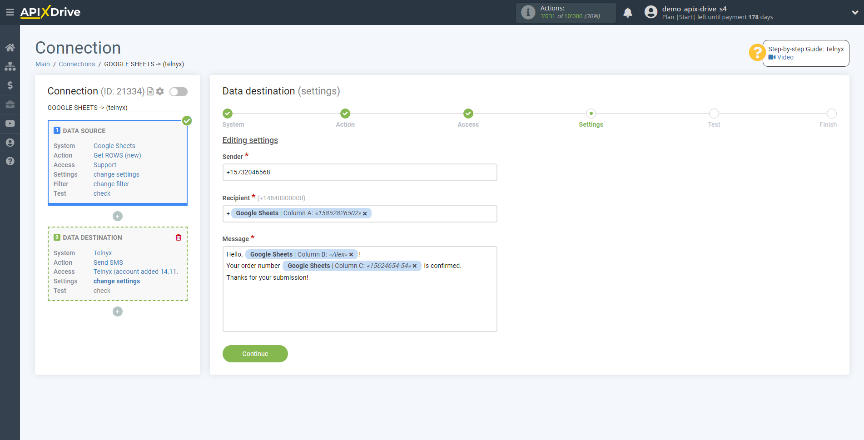Image resolution: width=864 pixels, height=440 pixels.
Task: Click check link in Data Source Test row
Action: (102, 193)
